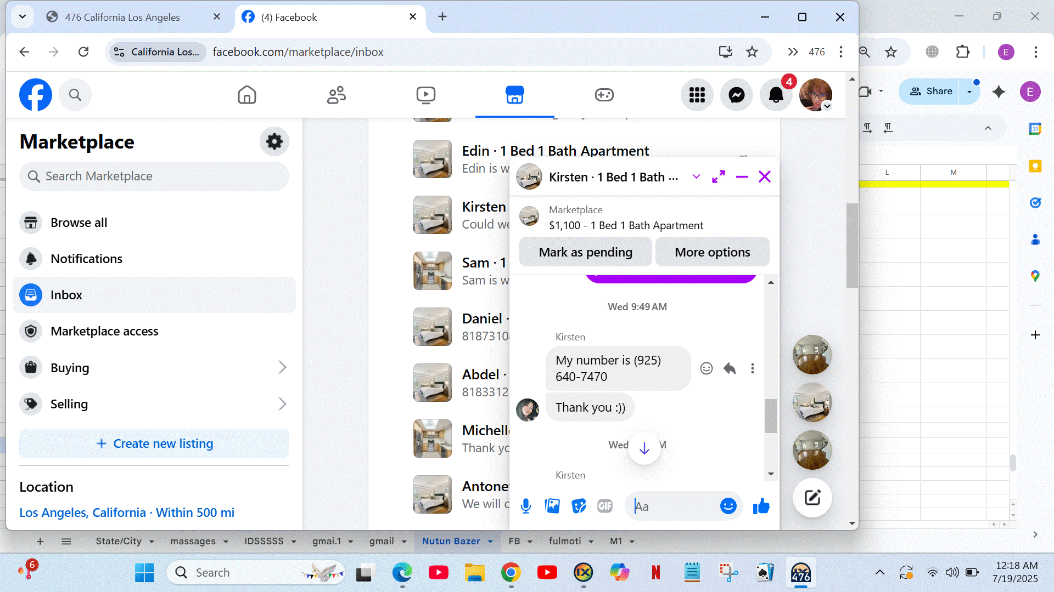The image size is (1054, 592).
Task: Open Marketplace settings gear
Action: tap(274, 141)
